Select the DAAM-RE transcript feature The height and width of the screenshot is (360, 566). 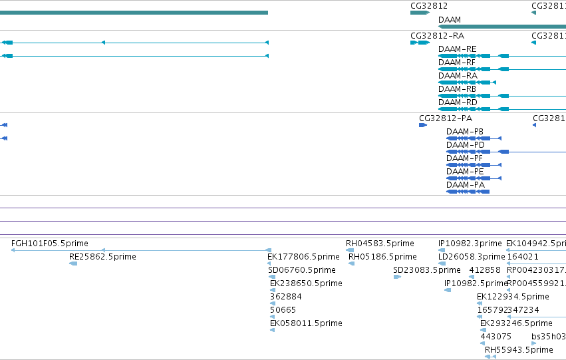tap(502, 56)
